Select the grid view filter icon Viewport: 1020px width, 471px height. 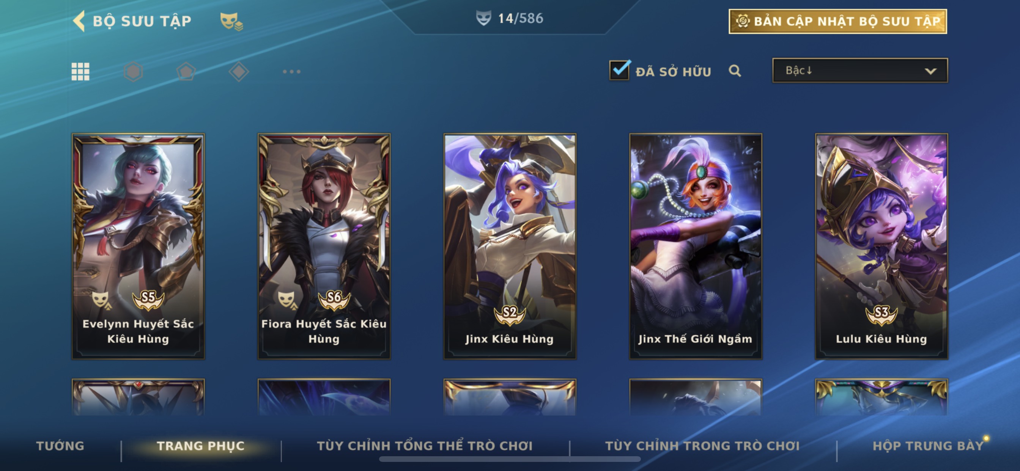tap(80, 72)
